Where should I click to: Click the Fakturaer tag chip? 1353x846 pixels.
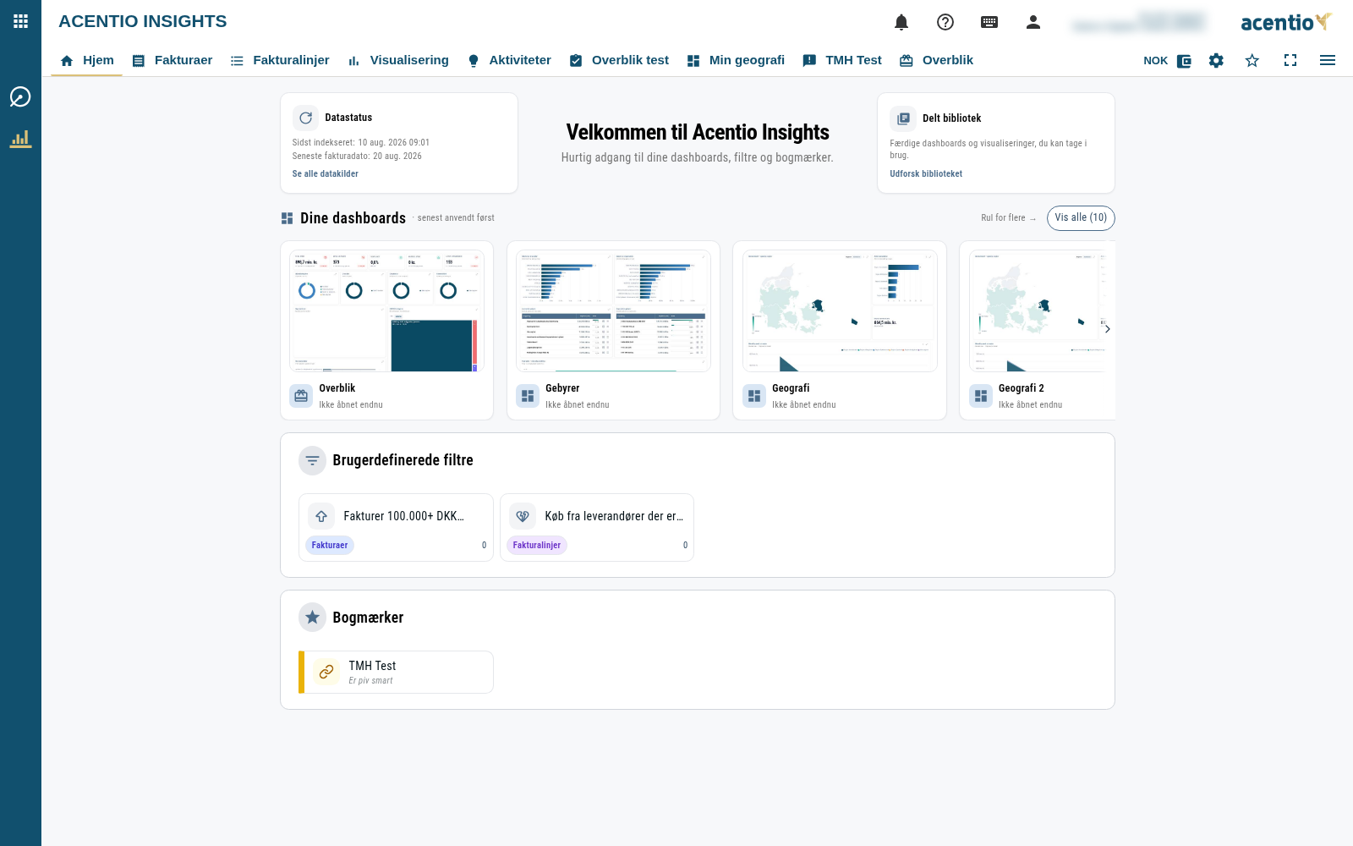point(330,546)
